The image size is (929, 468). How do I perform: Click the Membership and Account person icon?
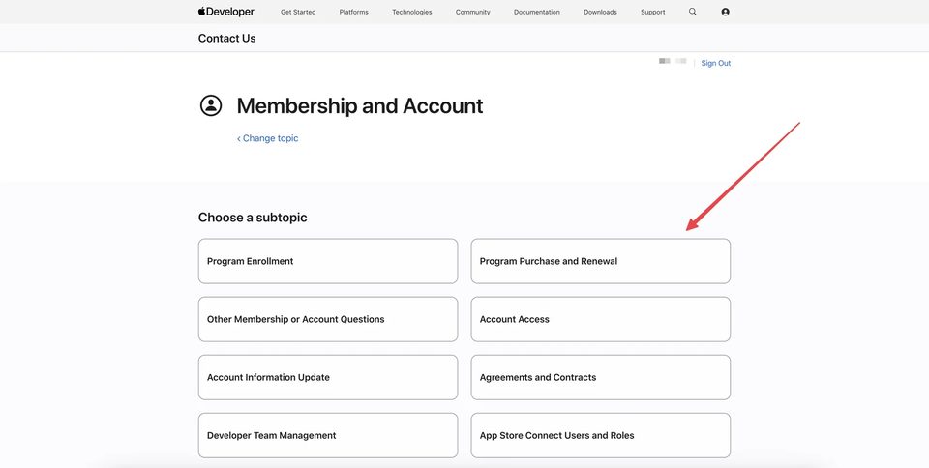[x=210, y=106]
